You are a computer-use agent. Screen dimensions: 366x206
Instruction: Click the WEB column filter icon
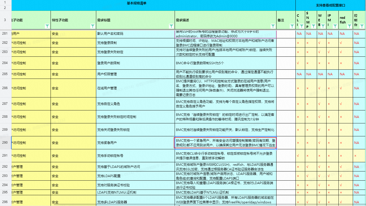coord(323,26)
